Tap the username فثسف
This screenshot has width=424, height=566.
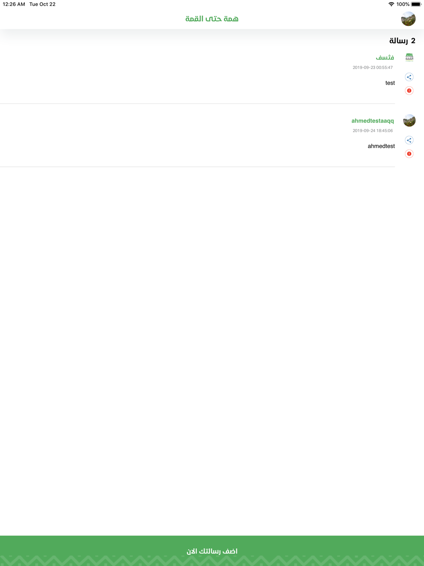click(x=385, y=57)
